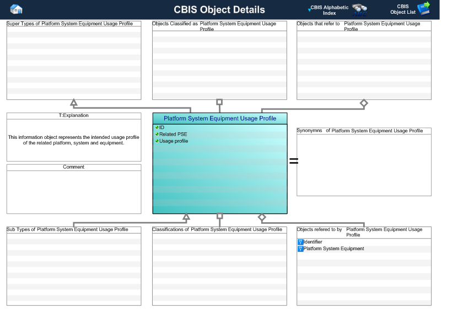This screenshot has height=318, width=458.
Task: Click the CBIS Object Details heading
Action: pyautogui.click(x=219, y=9)
